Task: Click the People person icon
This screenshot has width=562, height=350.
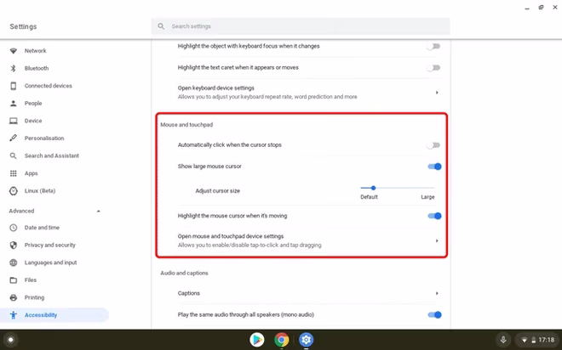Action: click(x=14, y=104)
